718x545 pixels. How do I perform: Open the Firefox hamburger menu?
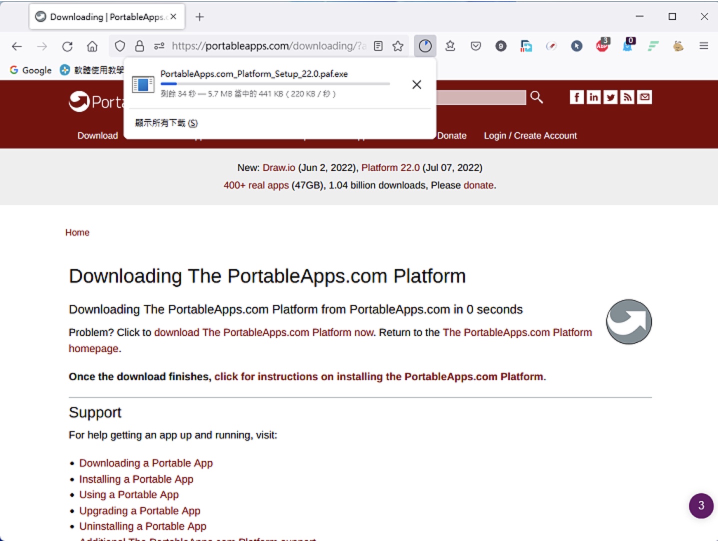[x=703, y=46]
